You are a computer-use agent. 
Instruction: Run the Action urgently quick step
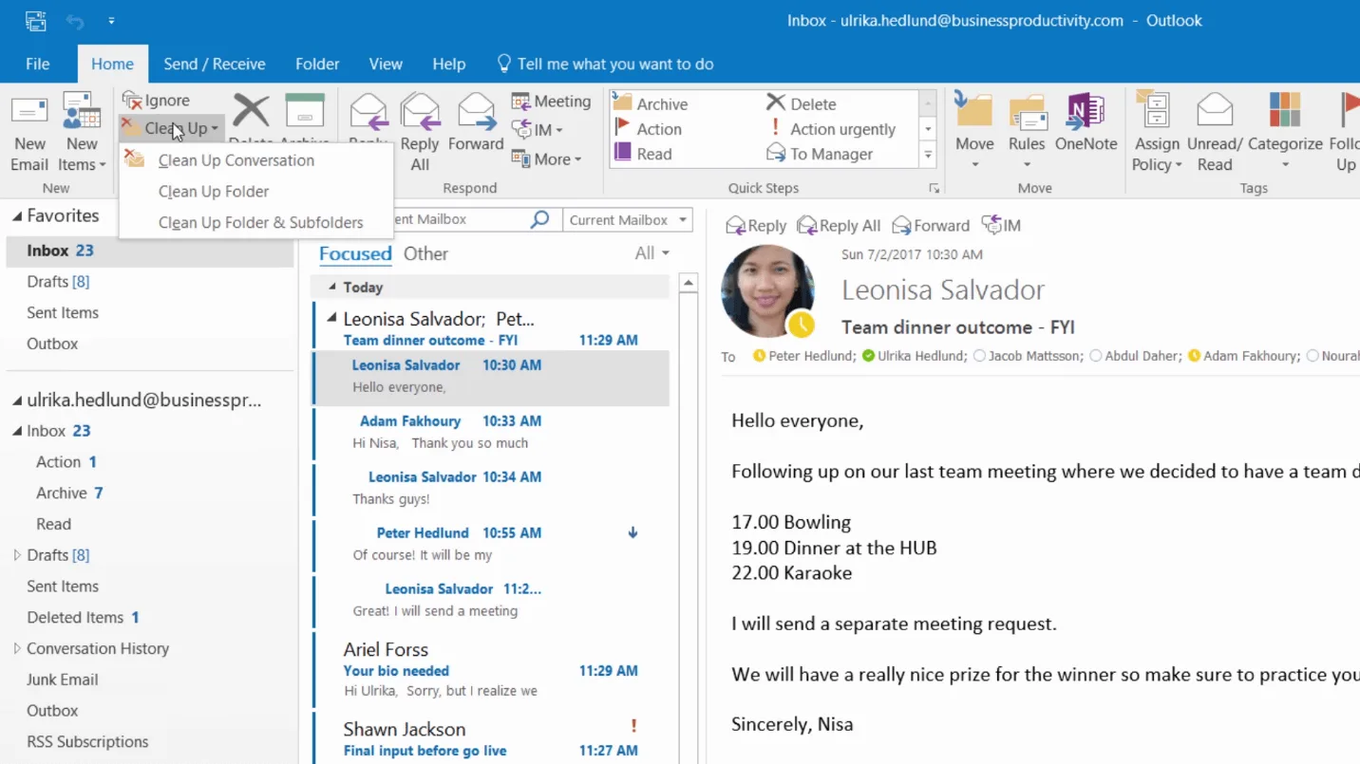click(x=831, y=128)
